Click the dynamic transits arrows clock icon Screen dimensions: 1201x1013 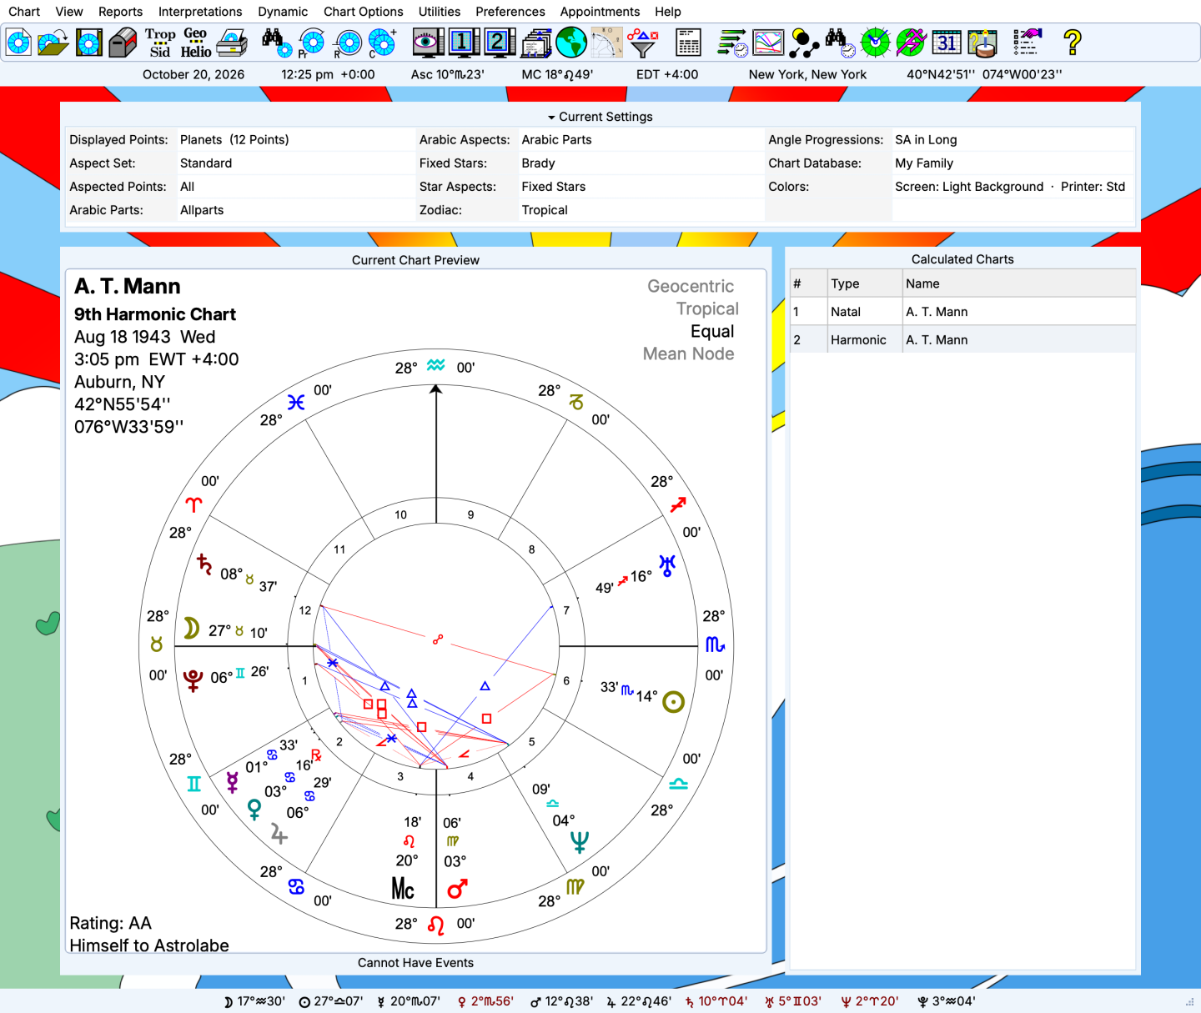tap(733, 43)
